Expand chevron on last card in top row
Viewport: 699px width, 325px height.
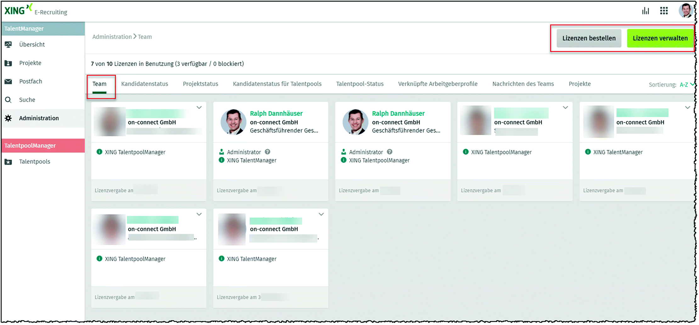[x=687, y=108]
